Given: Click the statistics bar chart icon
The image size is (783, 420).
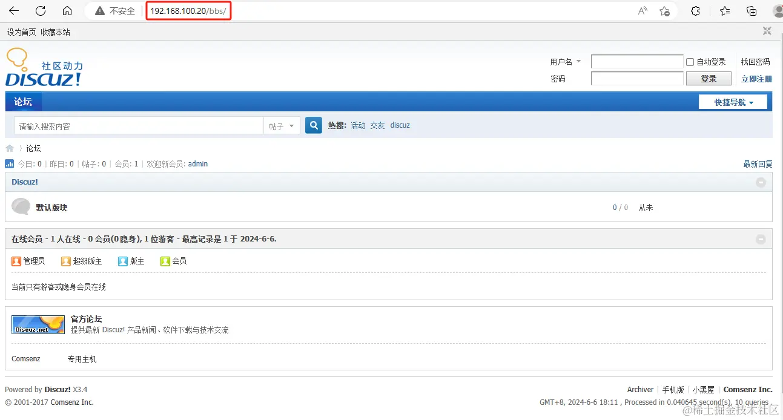Looking at the screenshot, I should click(x=9, y=164).
